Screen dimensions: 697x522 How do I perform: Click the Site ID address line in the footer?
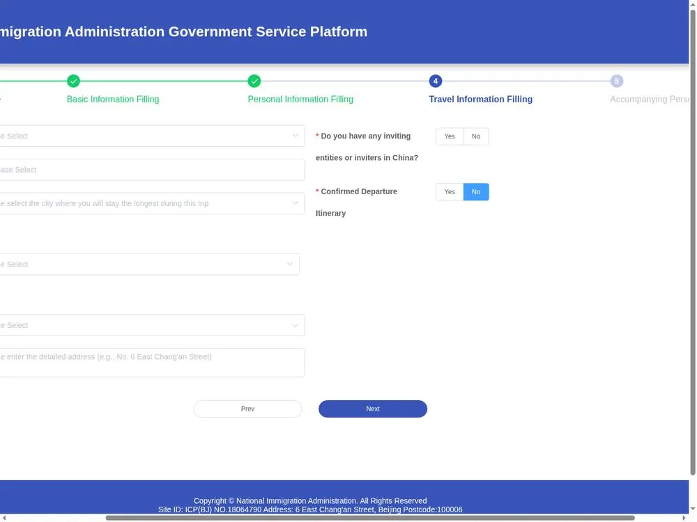pos(310,509)
